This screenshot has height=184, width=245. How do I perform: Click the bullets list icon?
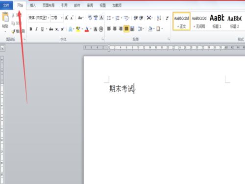[109, 18]
